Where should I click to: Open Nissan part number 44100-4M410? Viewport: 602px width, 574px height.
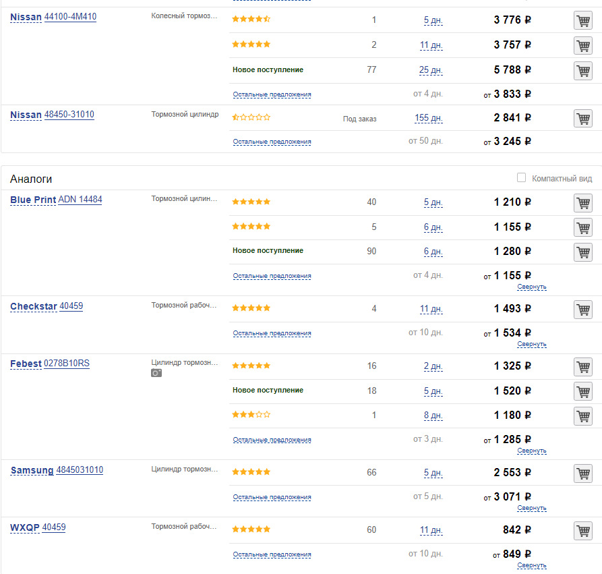[x=70, y=16]
